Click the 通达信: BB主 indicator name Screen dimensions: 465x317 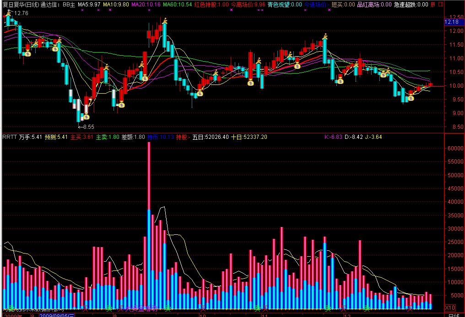point(58,5)
